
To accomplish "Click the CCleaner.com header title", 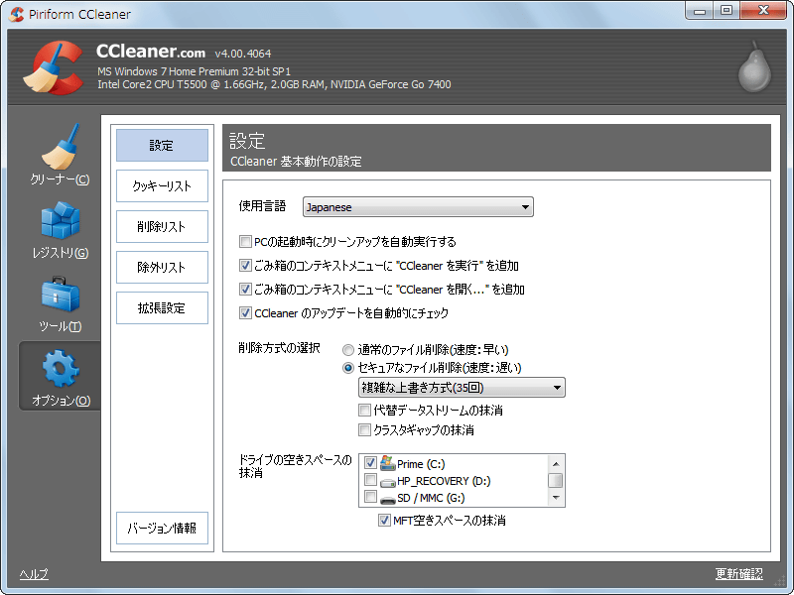I will [151, 52].
